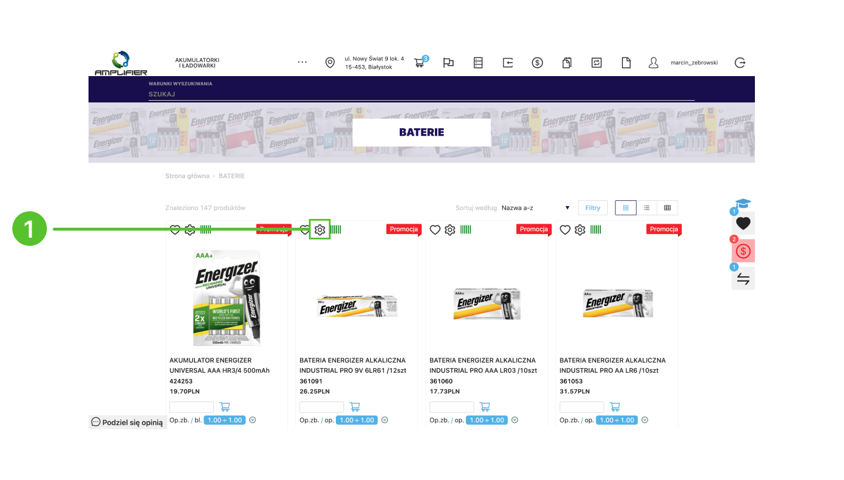This screenshot has height=480, width=844.
Task: Click quantity field on AKUMULATOR ENERGIZER card
Action: click(x=192, y=407)
